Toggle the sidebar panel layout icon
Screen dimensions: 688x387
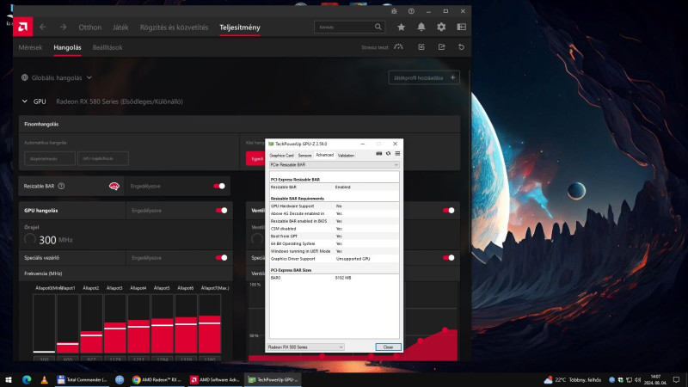[462, 28]
